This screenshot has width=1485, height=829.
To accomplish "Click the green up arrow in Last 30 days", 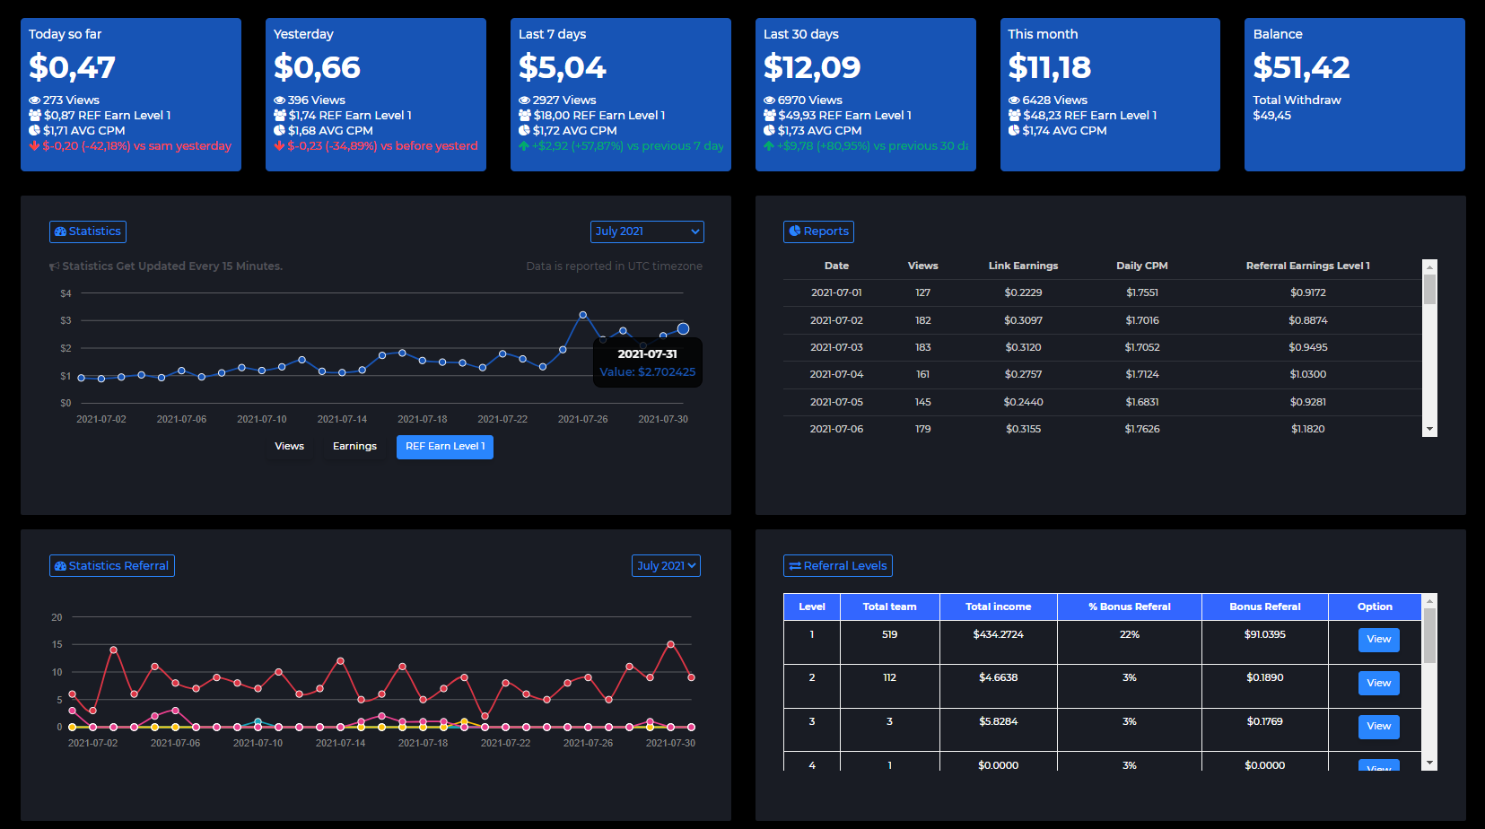I will point(769,146).
